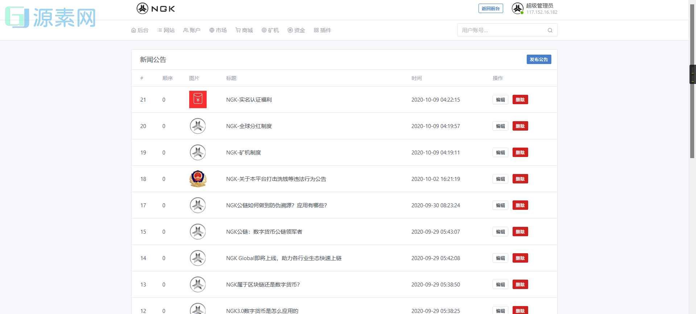Click the NGK logo thumbnail in row 13
The image size is (696, 314).
(198, 284)
